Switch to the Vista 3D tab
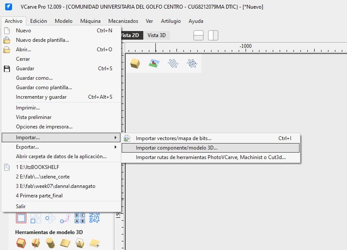Viewport: 347px width, 250px height. point(156,35)
